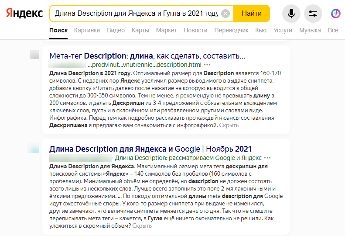Open the colorful plus icon at top right
345x236 pixels.
[335, 14]
